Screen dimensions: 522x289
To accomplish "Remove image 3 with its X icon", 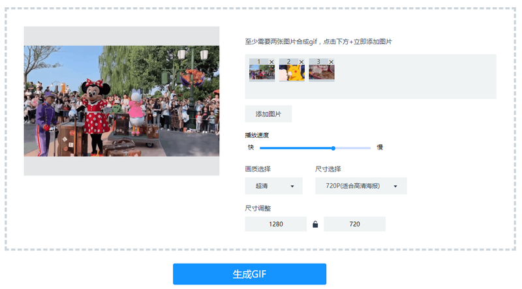I will (331, 62).
